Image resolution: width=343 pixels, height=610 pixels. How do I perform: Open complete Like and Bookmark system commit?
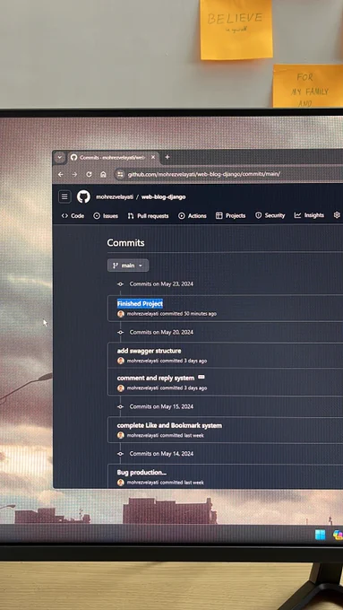pyautogui.click(x=169, y=425)
